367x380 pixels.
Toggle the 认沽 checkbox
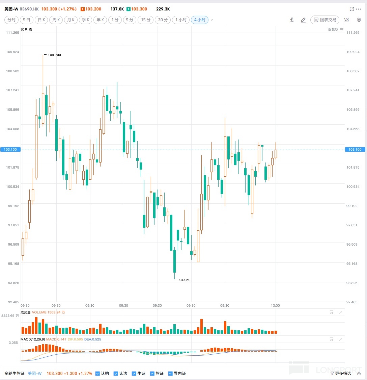click(116, 374)
